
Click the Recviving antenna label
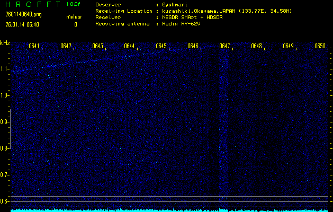(x=122, y=24)
